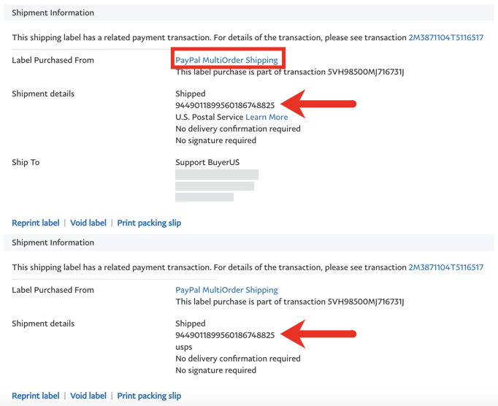
Task: Click Void label above second Shipment Information header
Action: (x=88, y=223)
